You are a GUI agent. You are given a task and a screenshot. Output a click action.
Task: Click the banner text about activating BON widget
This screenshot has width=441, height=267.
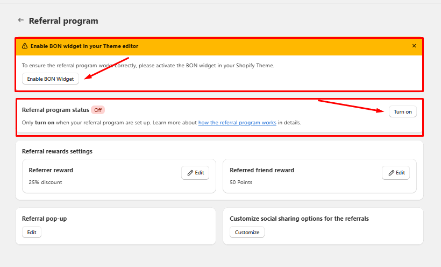coord(148,65)
